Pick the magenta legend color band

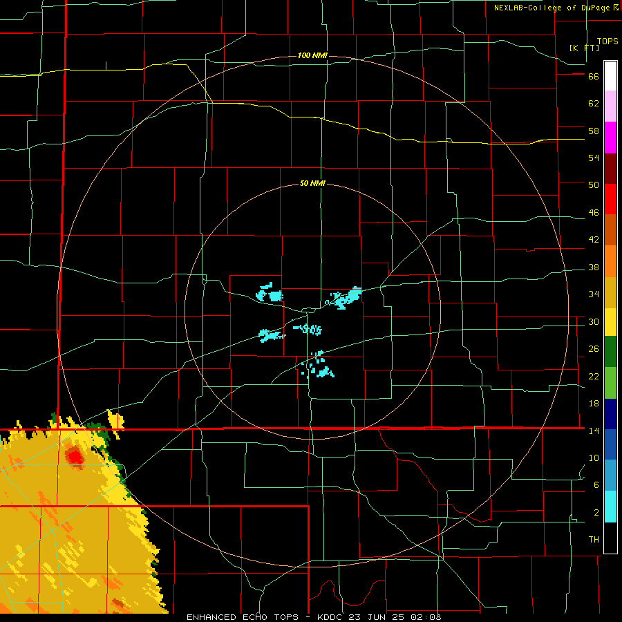click(610, 138)
